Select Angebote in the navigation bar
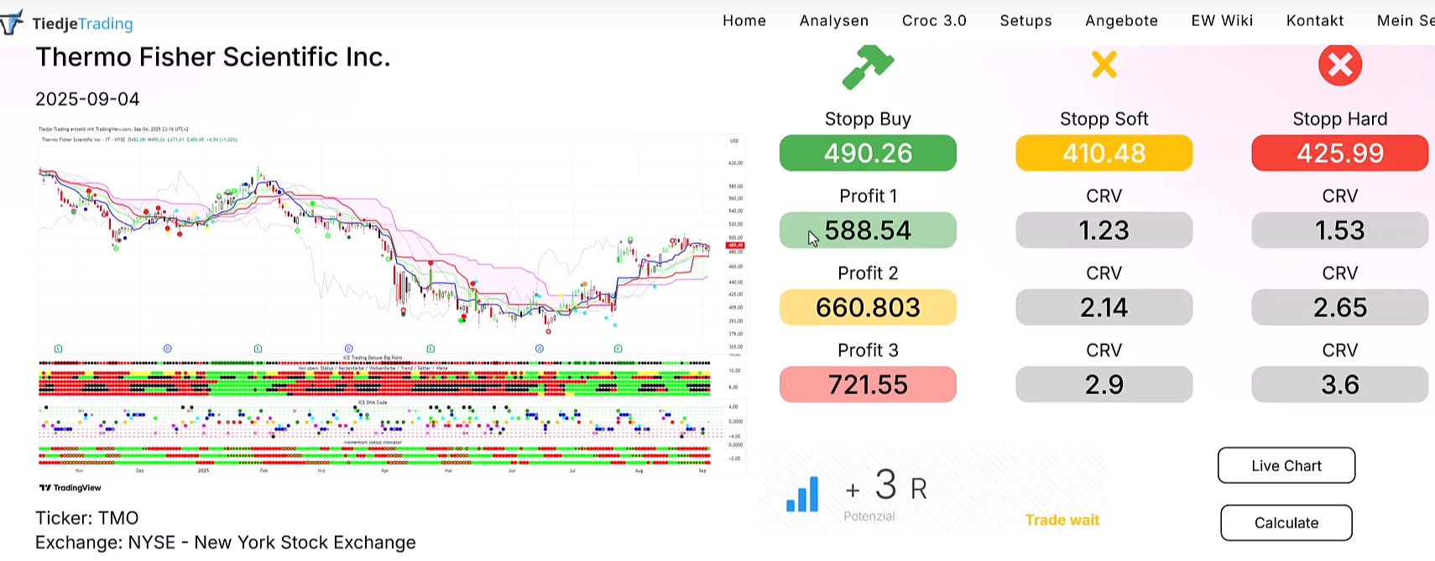1435x561 pixels. 1121,21
